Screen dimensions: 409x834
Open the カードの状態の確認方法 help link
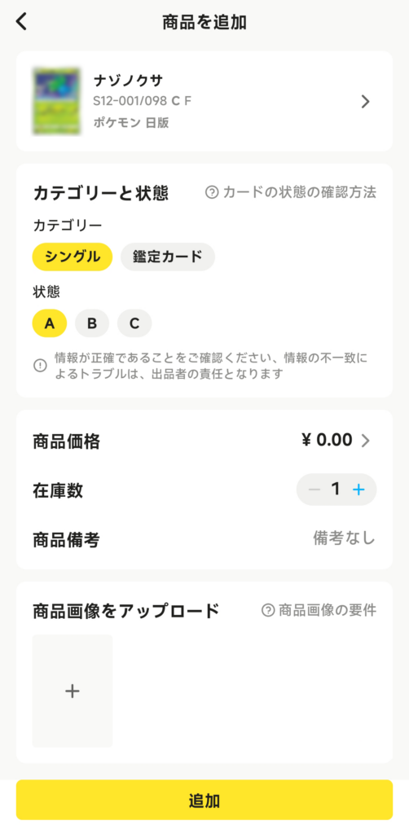pyautogui.click(x=291, y=192)
